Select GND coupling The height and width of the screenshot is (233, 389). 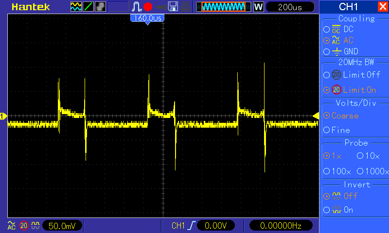pos(341,51)
